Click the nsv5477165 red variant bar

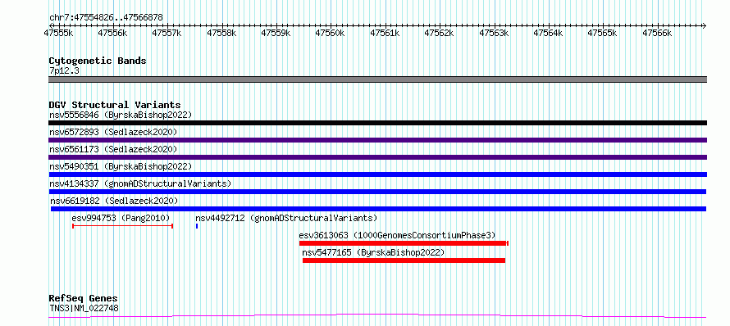tap(404, 260)
